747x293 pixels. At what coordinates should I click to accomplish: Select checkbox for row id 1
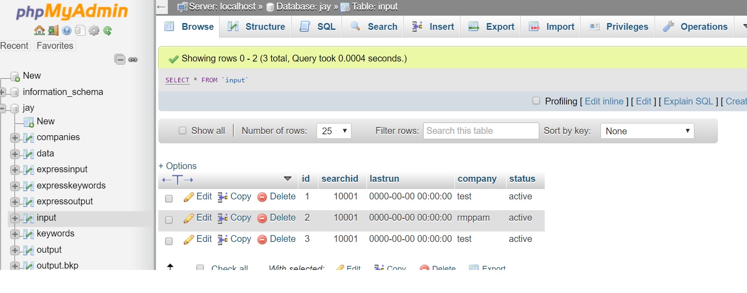click(169, 198)
